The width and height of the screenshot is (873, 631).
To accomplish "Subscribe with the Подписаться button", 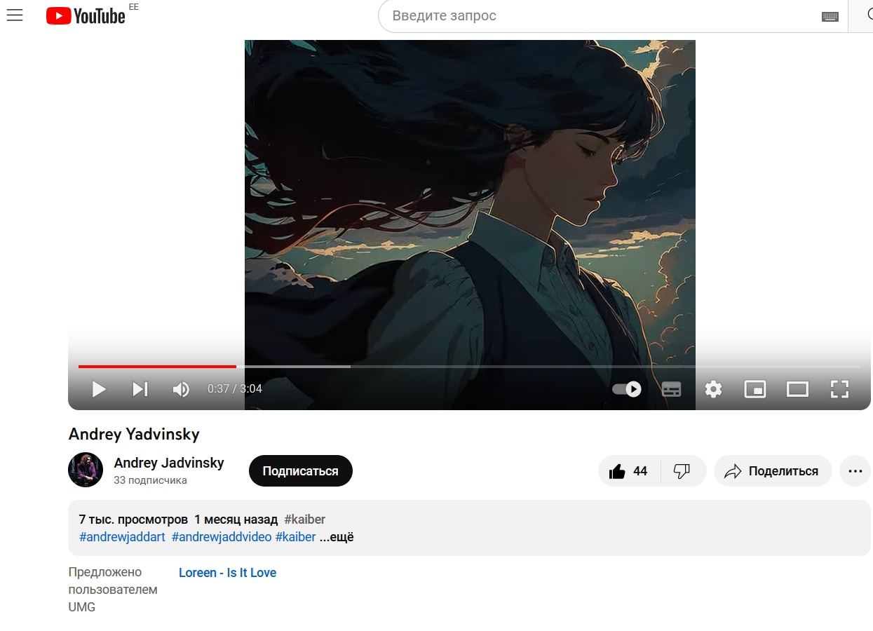I will point(300,471).
